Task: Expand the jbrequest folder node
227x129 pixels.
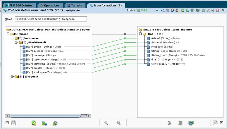Action: pos(12,76)
